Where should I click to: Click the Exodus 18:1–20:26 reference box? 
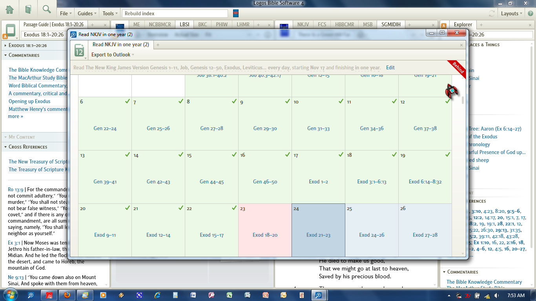pos(44,34)
